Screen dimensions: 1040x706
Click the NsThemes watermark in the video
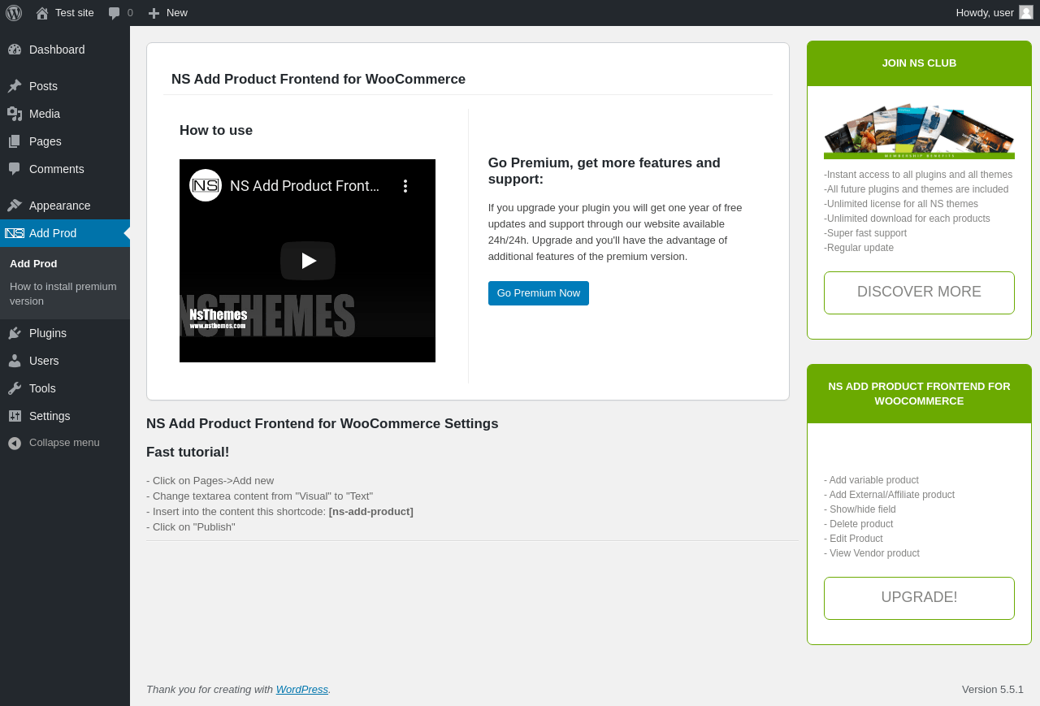(x=219, y=318)
